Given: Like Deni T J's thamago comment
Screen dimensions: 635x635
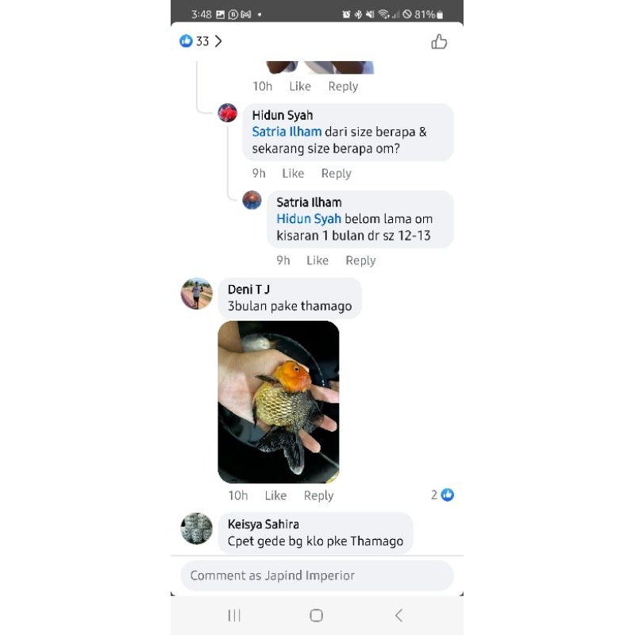Looking at the screenshot, I should (275, 495).
